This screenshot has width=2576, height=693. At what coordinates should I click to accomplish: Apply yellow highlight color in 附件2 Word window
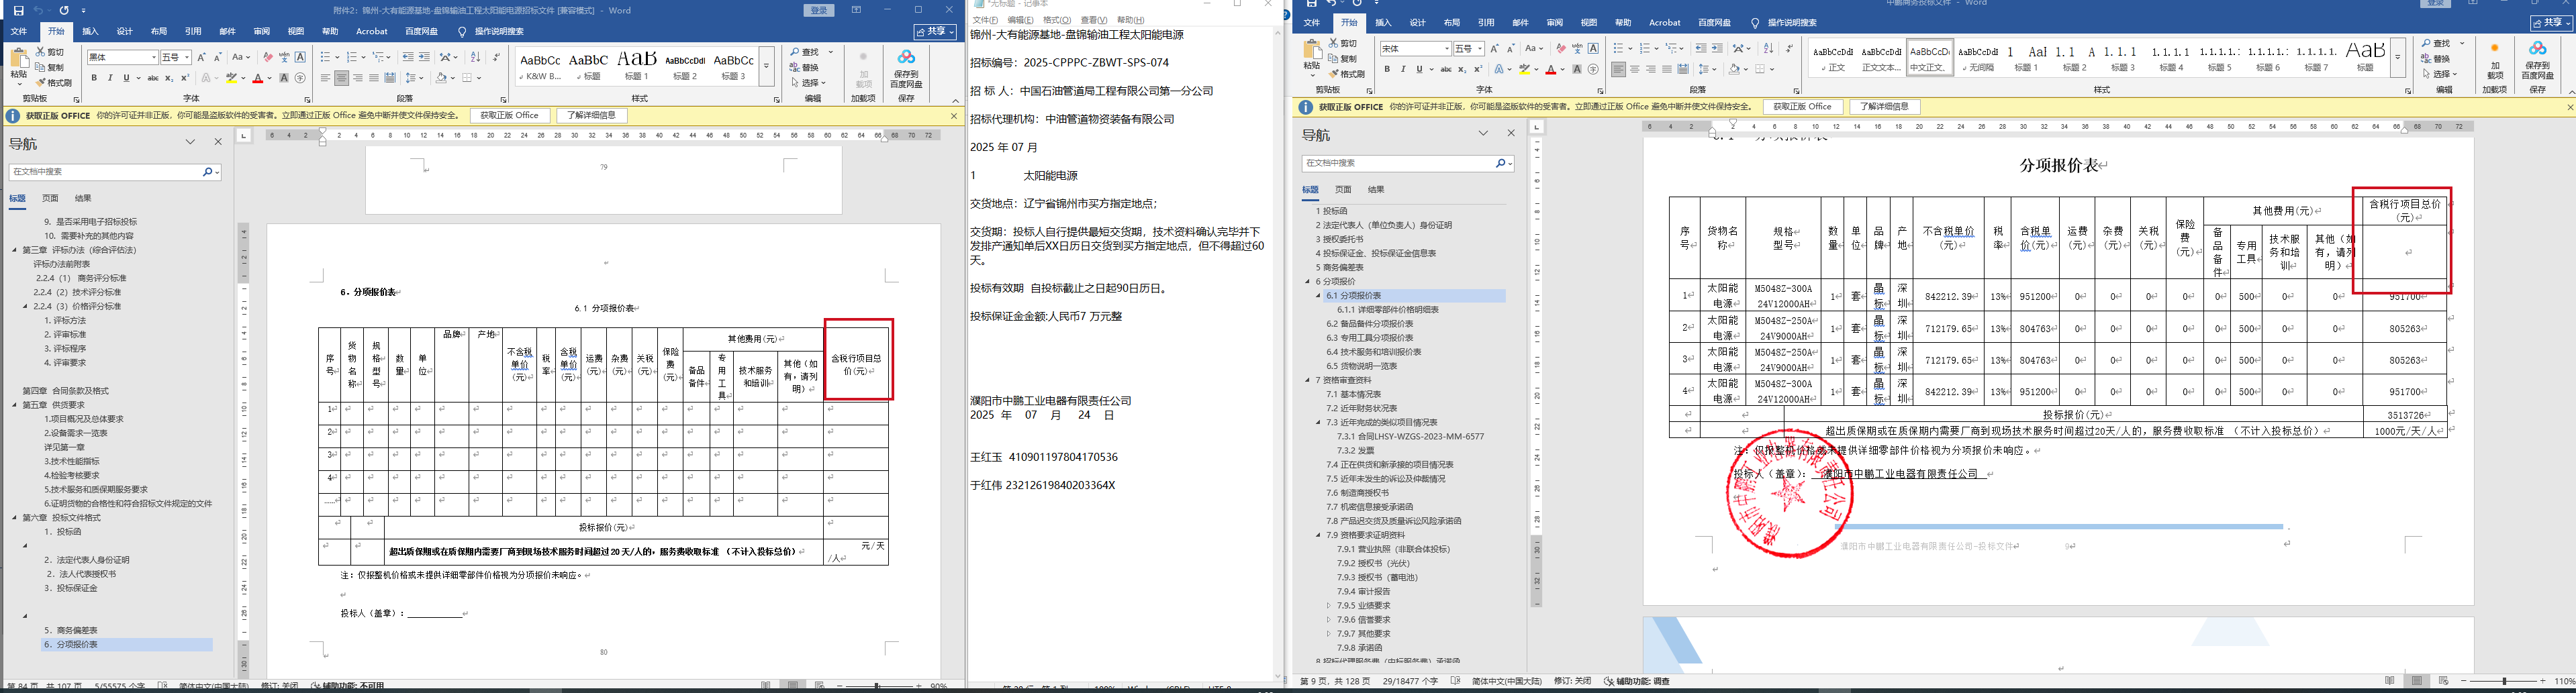[231, 78]
